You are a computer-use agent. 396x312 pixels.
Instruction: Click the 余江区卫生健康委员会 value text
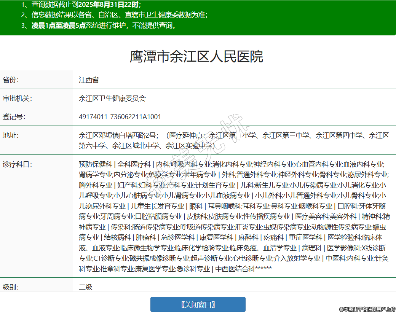click(112, 99)
